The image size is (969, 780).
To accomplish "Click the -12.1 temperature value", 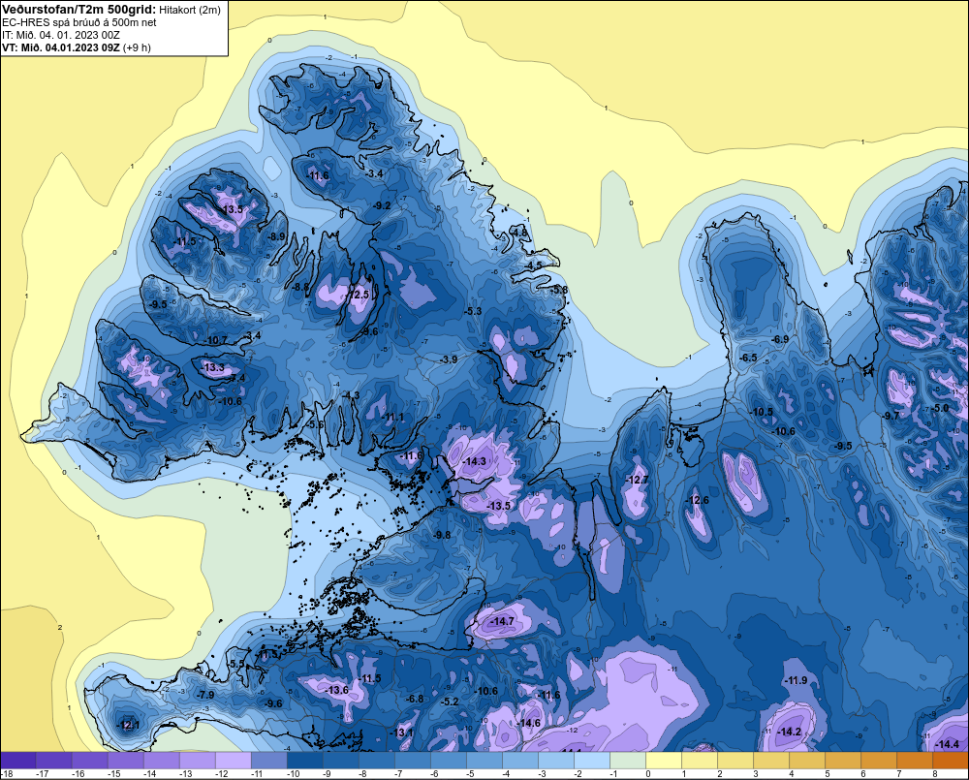I will click(x=128, y=726).
